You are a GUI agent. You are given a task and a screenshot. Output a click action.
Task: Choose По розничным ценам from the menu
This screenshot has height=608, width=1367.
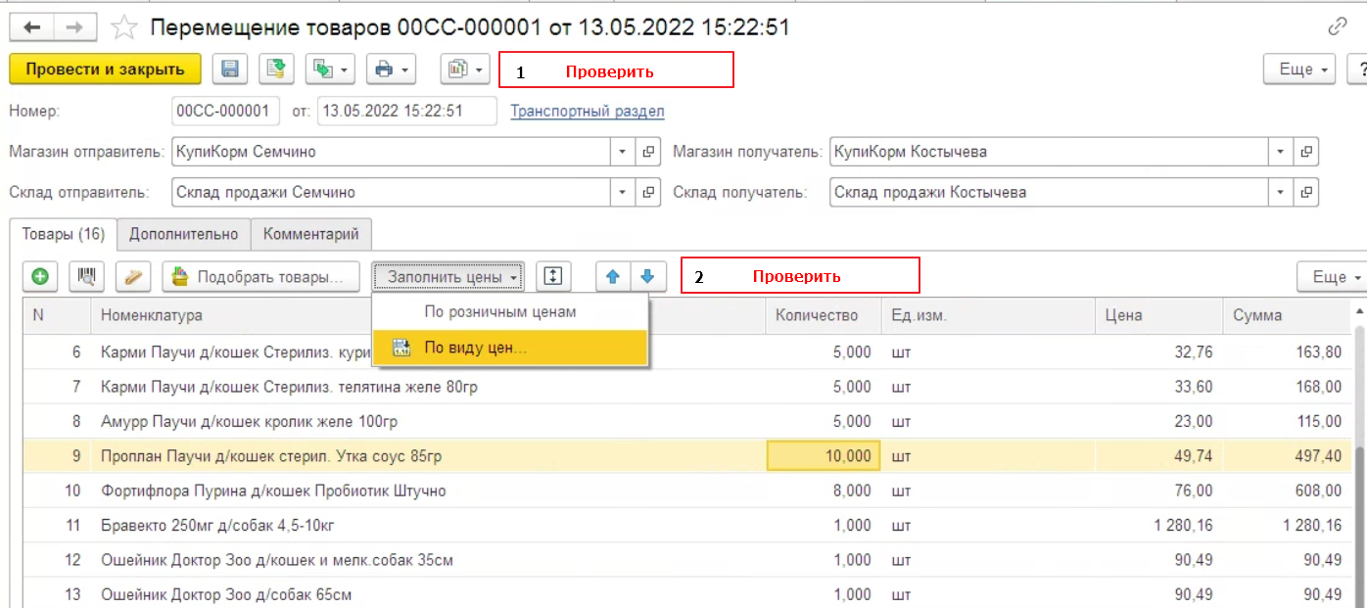click(x=499, y=312)
